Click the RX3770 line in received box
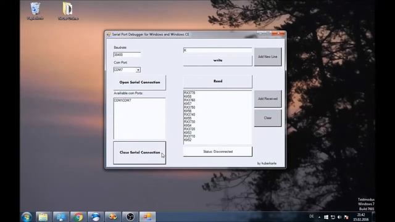The width and height of the screenshot is (395, 222). pyautogui.click(x=189, y=93)
